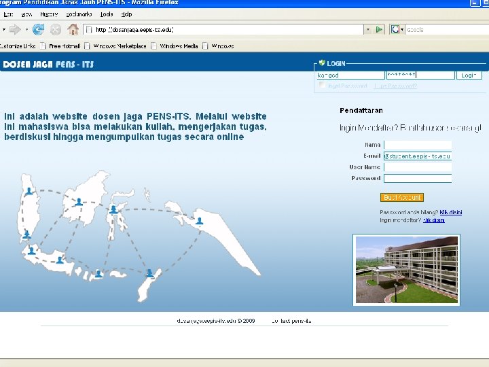Viewport: 489px width, 367px height.
Task: Click the contact pens-its footer link
Action: click(x=291, y=321)
